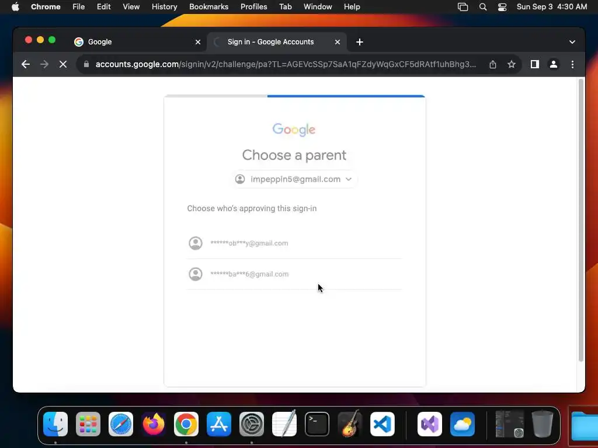Click the Chrome icon in the Dock

point(186,424)
